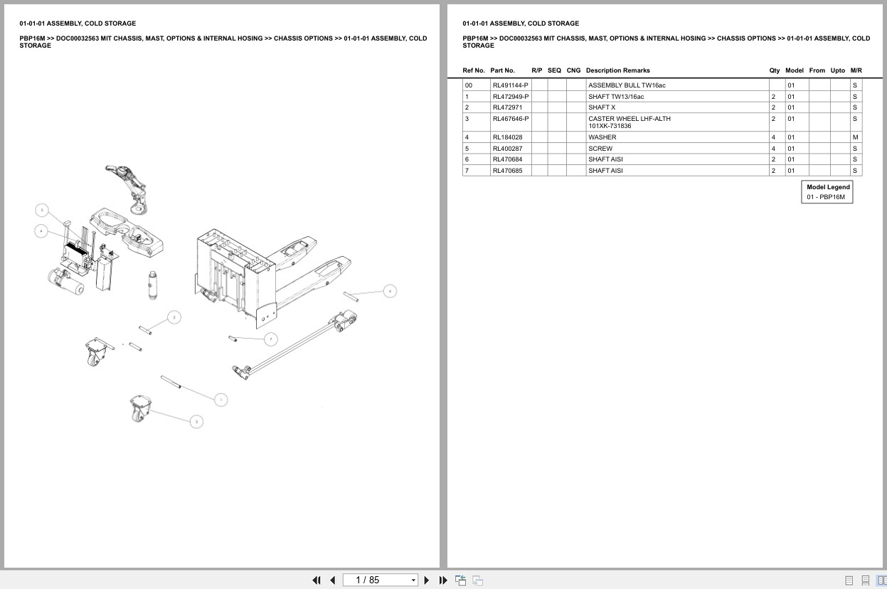The height and width of the screenshot is (589, 887).
Task: Click the M value in the WASHER row
Action: click(x=856, y=137)
